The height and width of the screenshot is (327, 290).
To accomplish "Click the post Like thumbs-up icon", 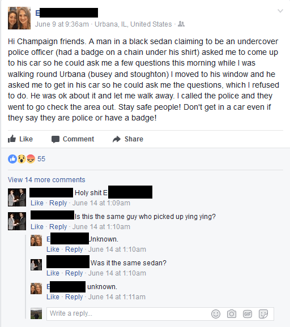I will tap(12, 139).
